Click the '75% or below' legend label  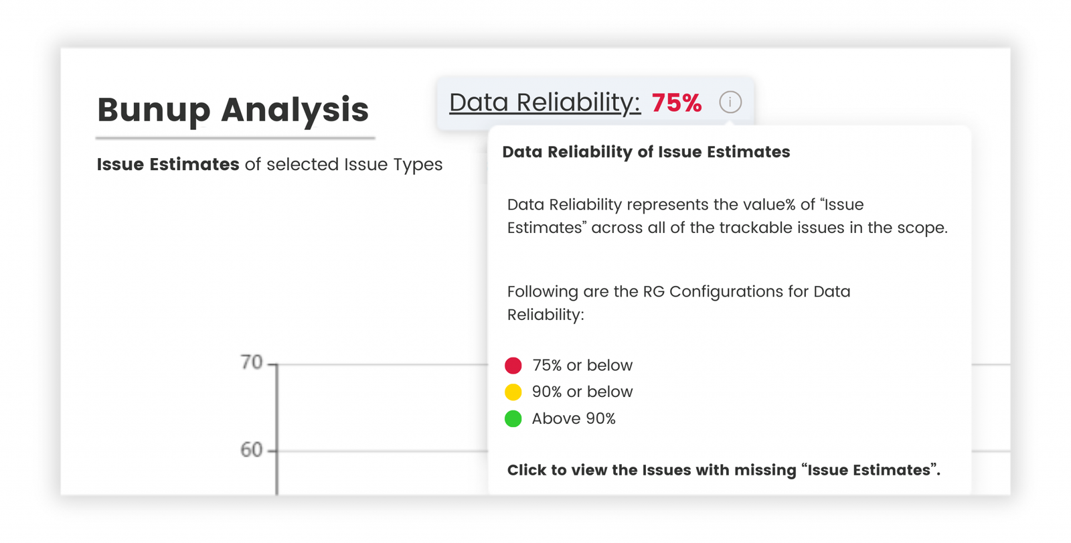tap(582, 366)
